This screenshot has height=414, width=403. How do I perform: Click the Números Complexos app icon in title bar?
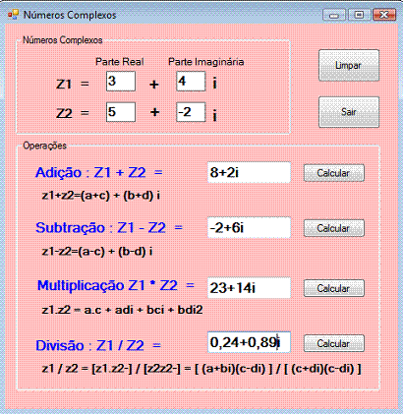(x=14, y=15)
